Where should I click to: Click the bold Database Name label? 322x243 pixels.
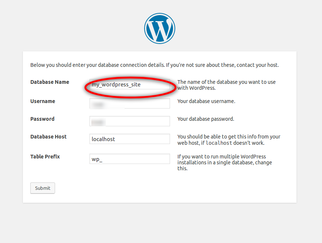(50, 82)
